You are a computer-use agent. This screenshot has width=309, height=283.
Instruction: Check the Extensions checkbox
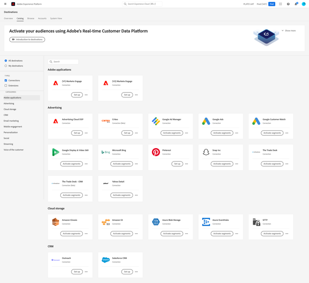6,86
